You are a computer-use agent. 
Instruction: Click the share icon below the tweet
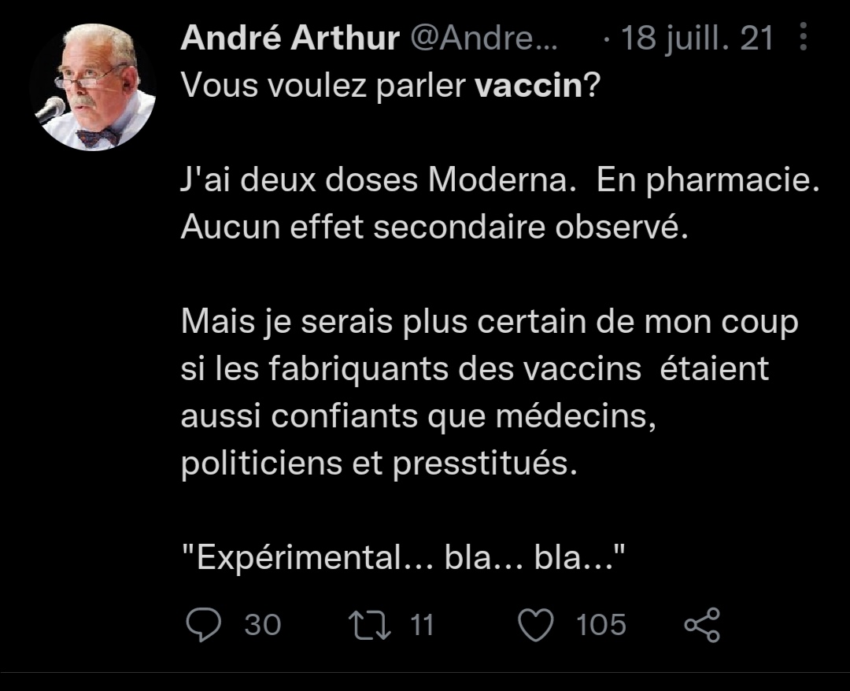pyautogui.click(x=701, y=625)
